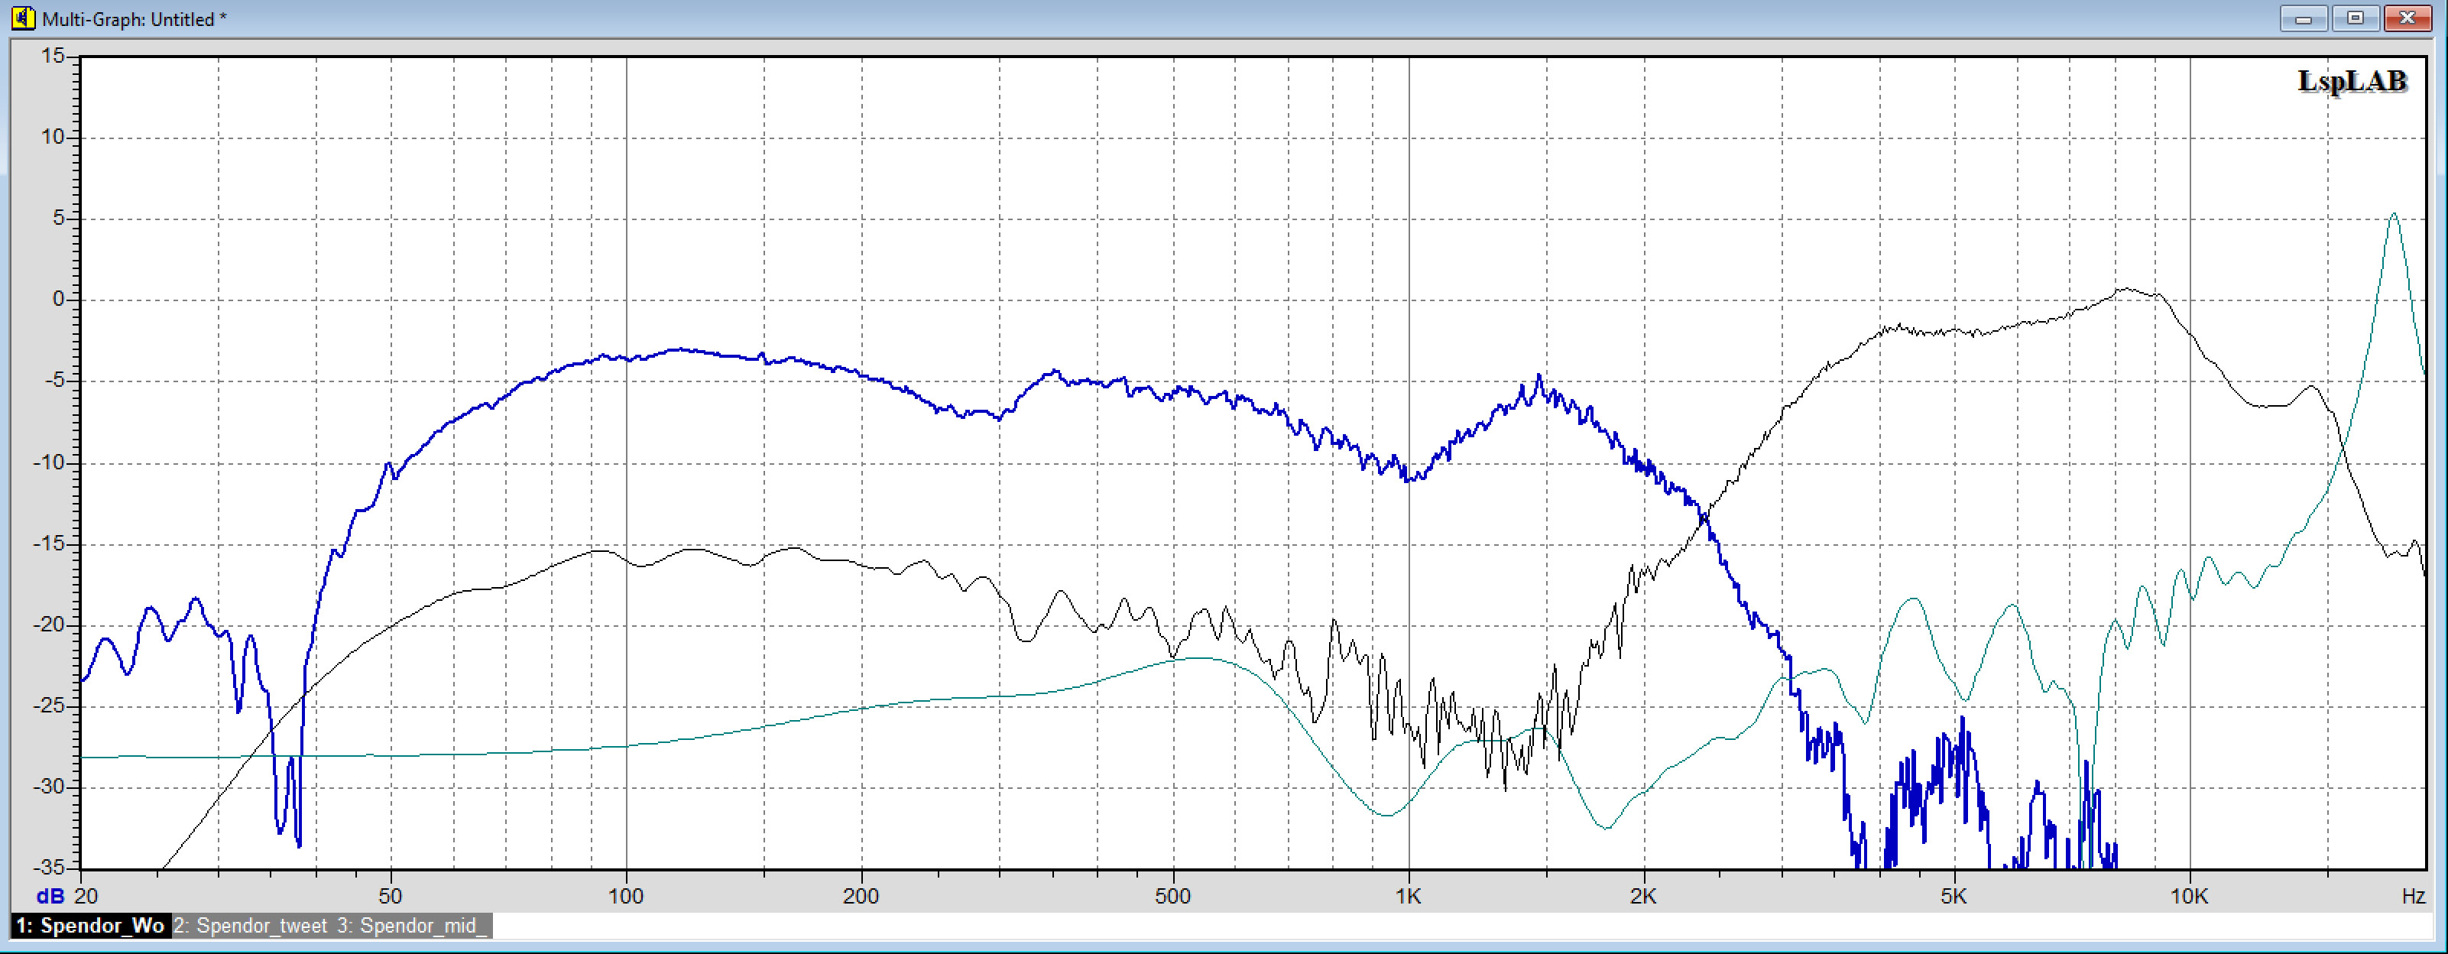Click the empty area right of curve tabs
This screenshot has width=2448, height=954.
[1331, 926]
